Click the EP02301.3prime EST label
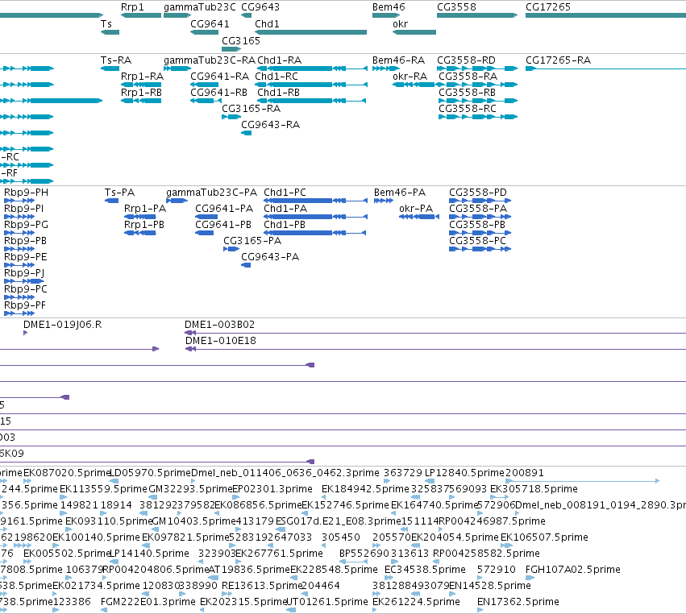 click(x=272, y=489)
